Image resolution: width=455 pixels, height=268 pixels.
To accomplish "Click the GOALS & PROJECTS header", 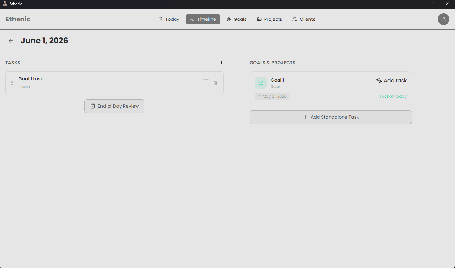I will click(x=272, y=63).
